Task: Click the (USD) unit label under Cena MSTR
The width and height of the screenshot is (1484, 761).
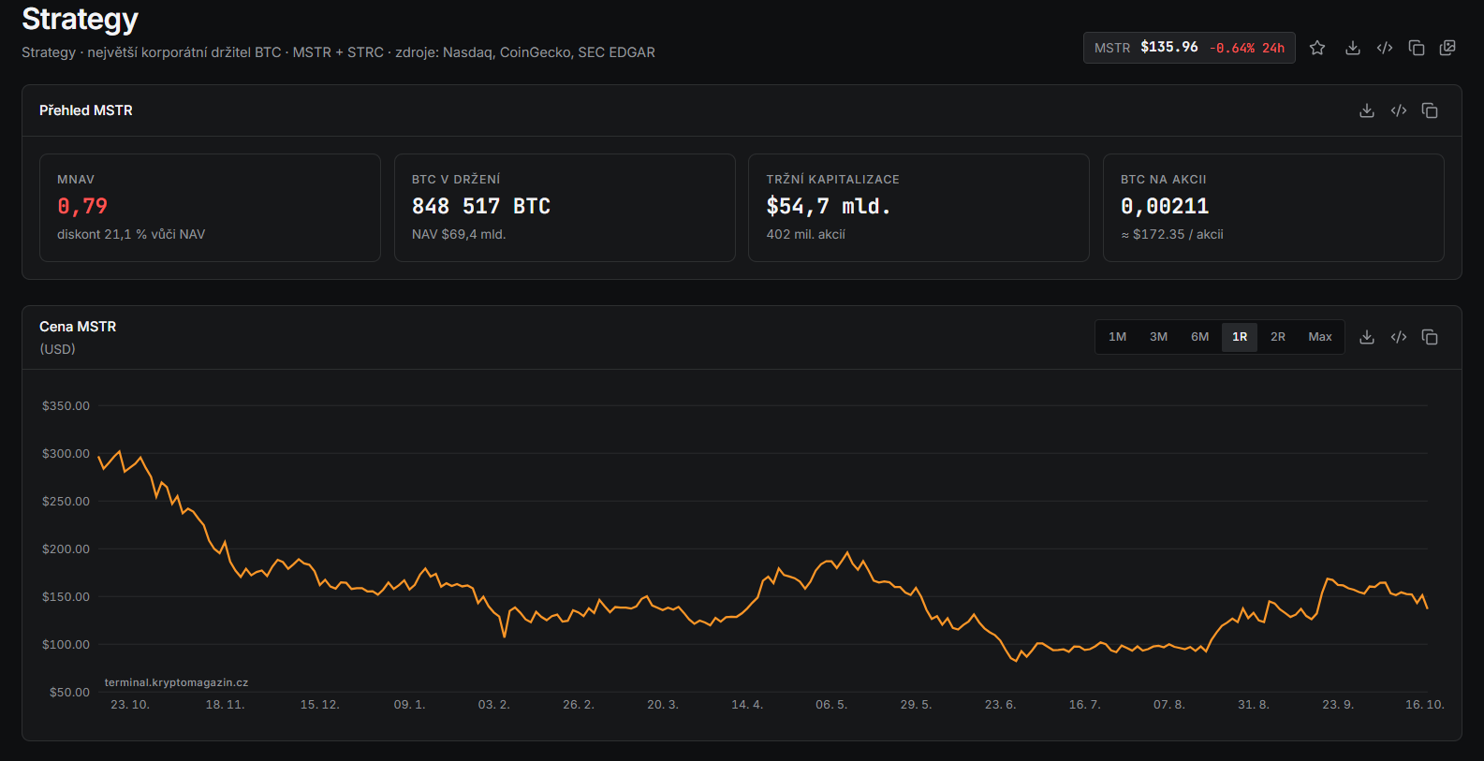Action: 57,349
